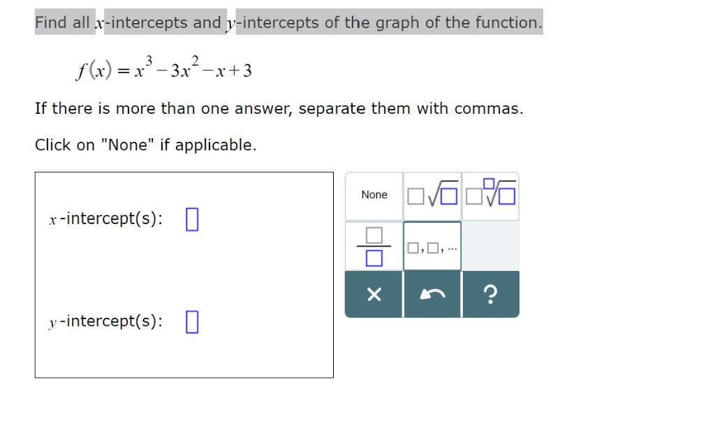The height and width of the screenshot is (442, 715).
Task: Insert a radical using the square root key
Action: coord(432,195)
